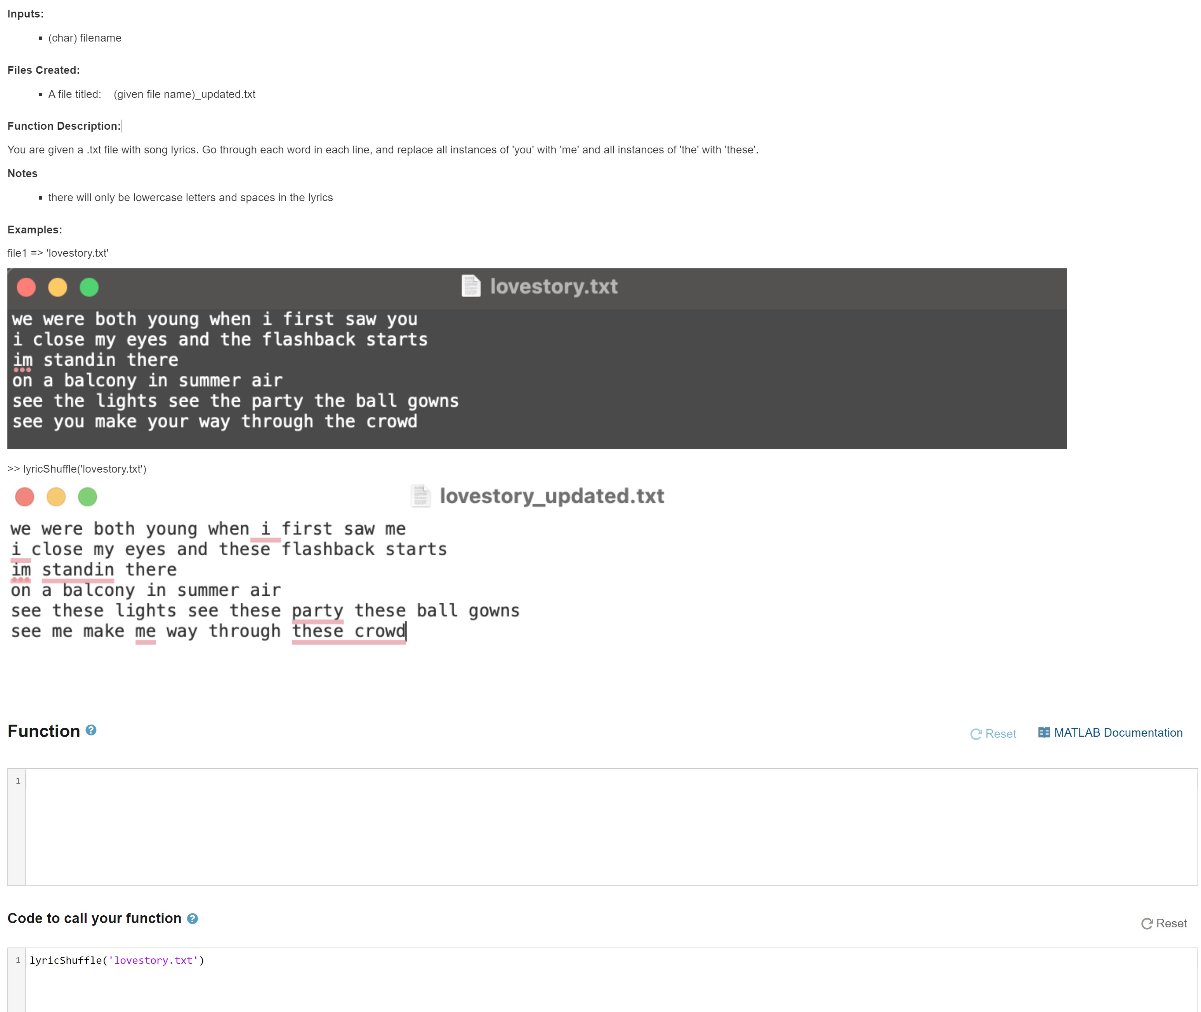The width and height of the screenshot is (1201, 1012).
Task: Click the document icon next to lovestory.txt title
Action: coord(471,286)
